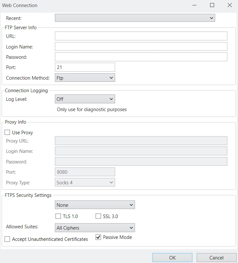Click the FTP Port field showing 21
The width and height of the screenshot is (238, 263).
coord(85,67)
